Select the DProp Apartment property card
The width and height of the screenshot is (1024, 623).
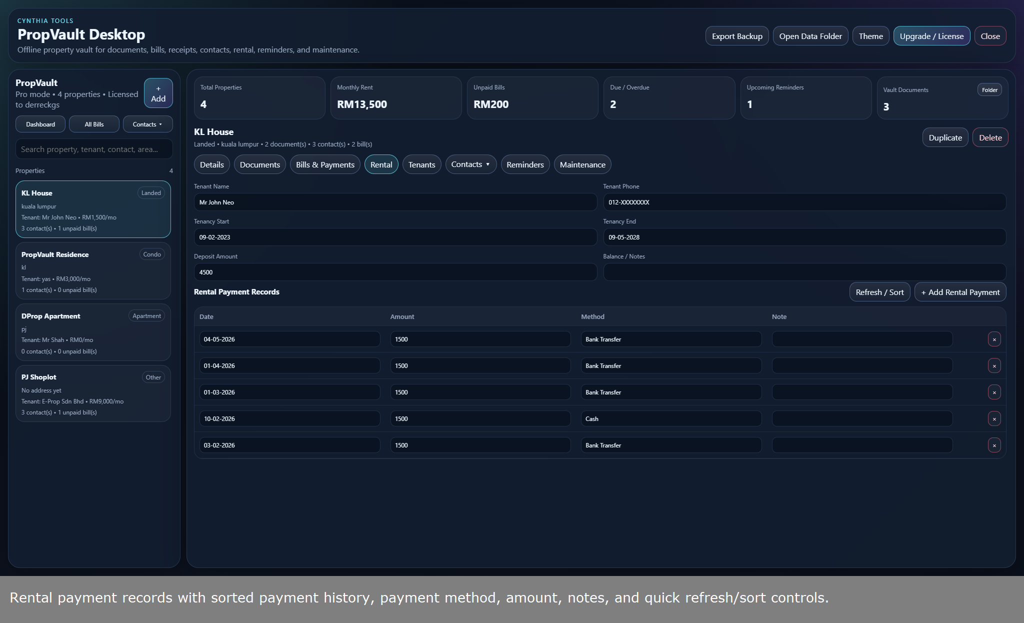93,332
